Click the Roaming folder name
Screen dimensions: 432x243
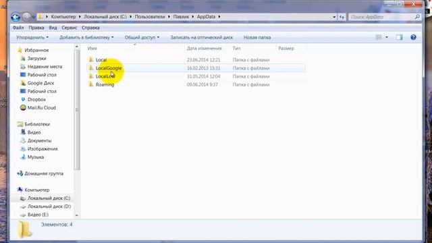tap(105, 84)
